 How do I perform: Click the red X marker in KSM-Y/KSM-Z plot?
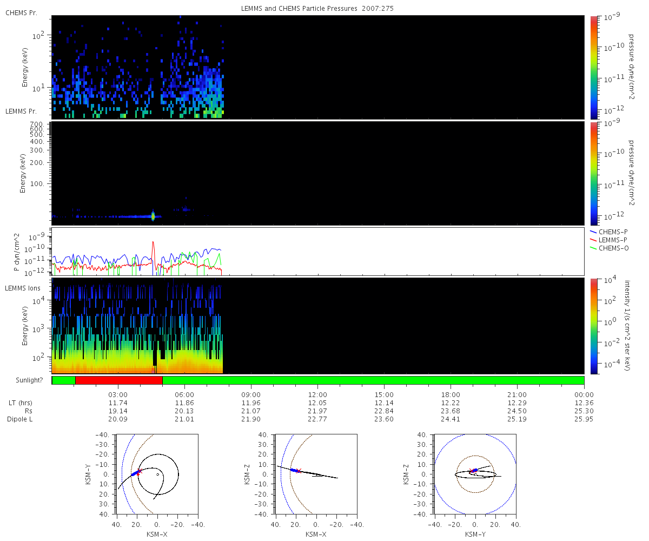[472, 471]
